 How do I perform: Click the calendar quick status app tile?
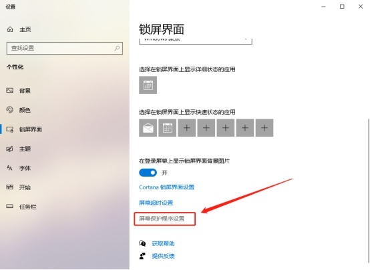pyautogui.click(x=168, y=128)
